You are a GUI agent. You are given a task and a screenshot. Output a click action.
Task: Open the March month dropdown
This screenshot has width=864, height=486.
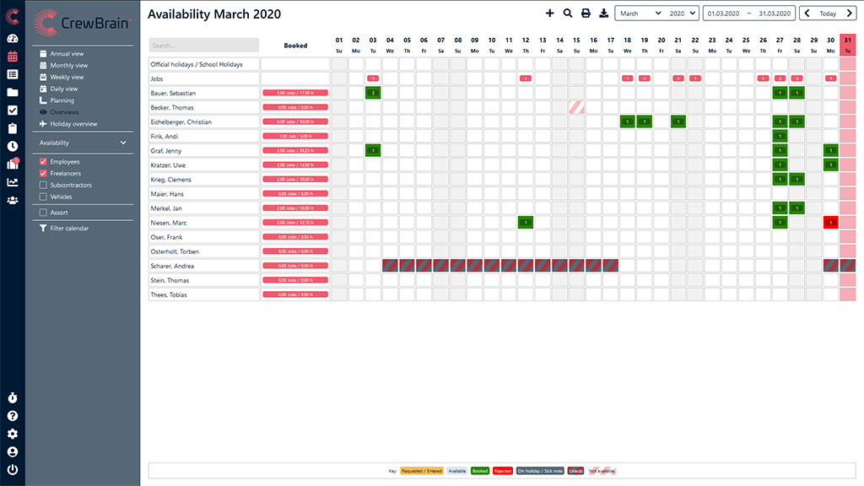tap(640, 13)
